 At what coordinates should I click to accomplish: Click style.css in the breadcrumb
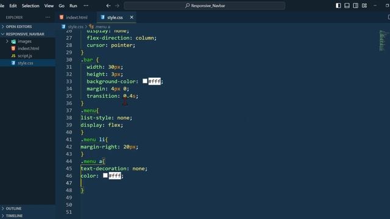pyautogui.click(x=76, y=27)
